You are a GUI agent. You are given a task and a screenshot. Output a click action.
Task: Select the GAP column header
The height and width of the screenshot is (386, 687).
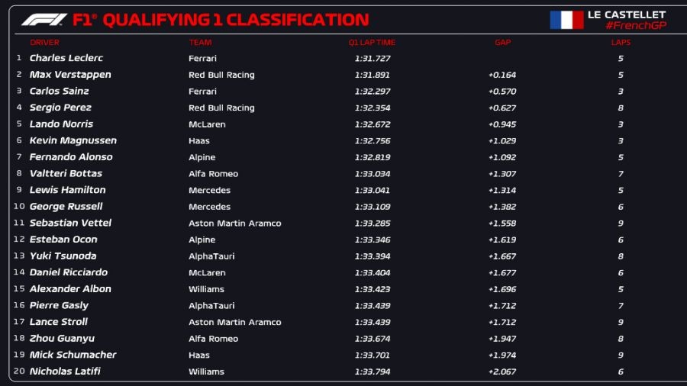(502, 43)
